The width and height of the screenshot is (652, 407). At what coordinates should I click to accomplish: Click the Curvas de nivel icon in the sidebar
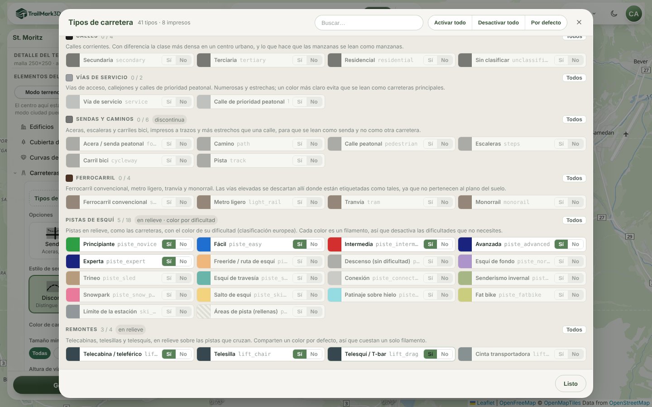[x=24, y=157]
